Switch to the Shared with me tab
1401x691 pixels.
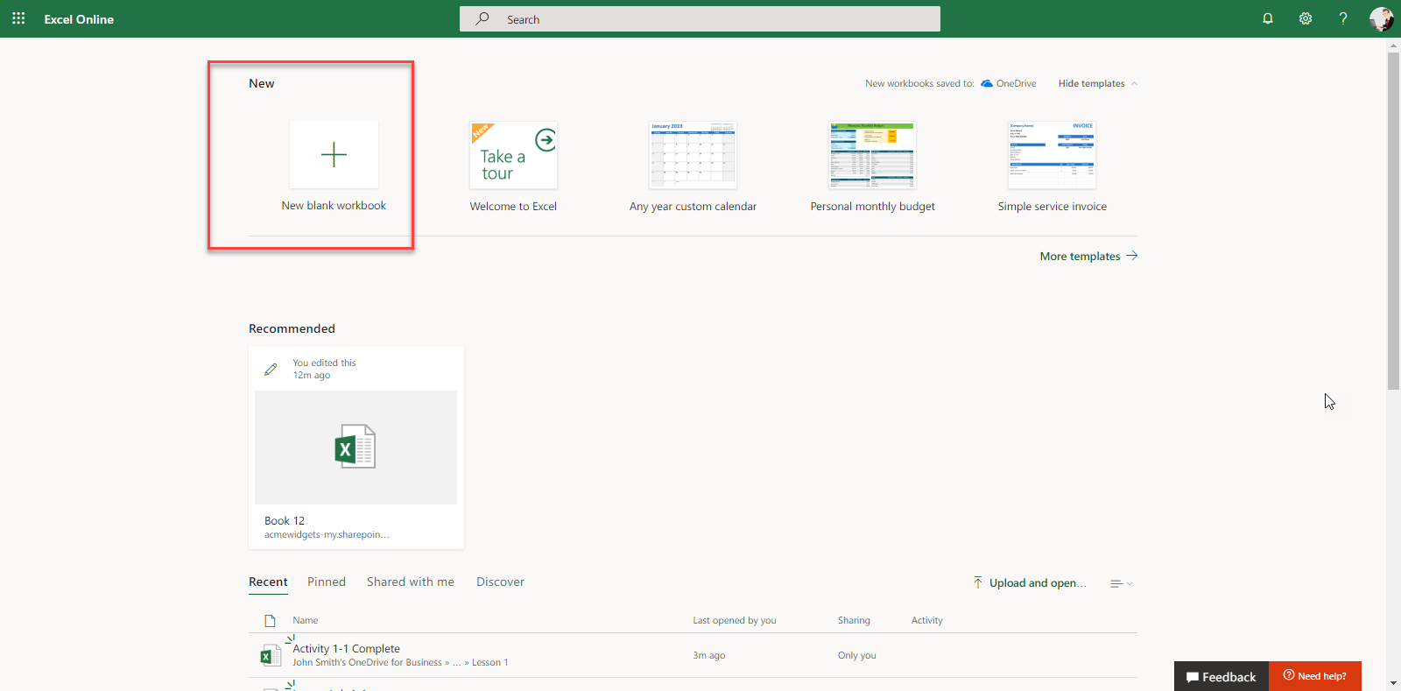[411, 582]
